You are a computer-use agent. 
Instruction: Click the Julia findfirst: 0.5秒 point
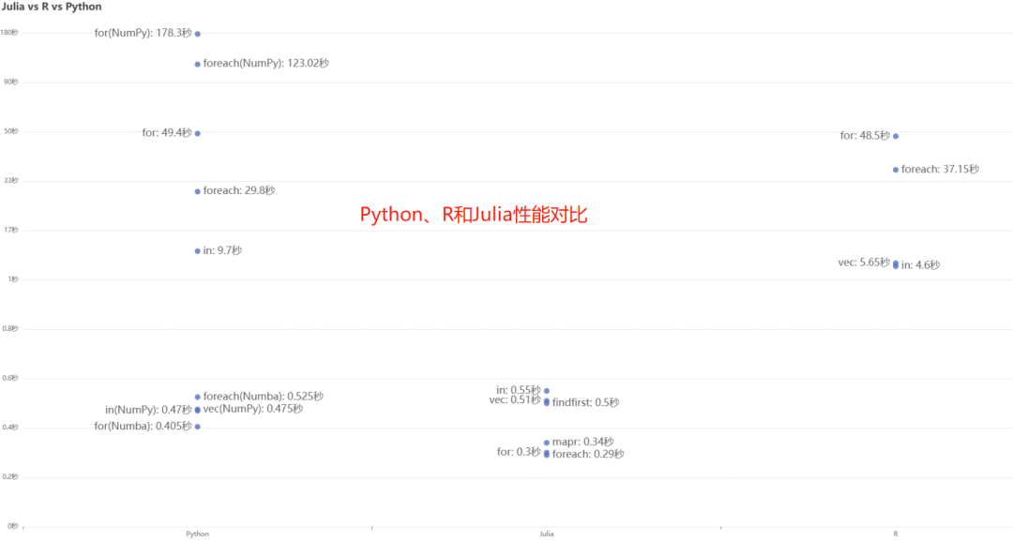click(547, 402)
